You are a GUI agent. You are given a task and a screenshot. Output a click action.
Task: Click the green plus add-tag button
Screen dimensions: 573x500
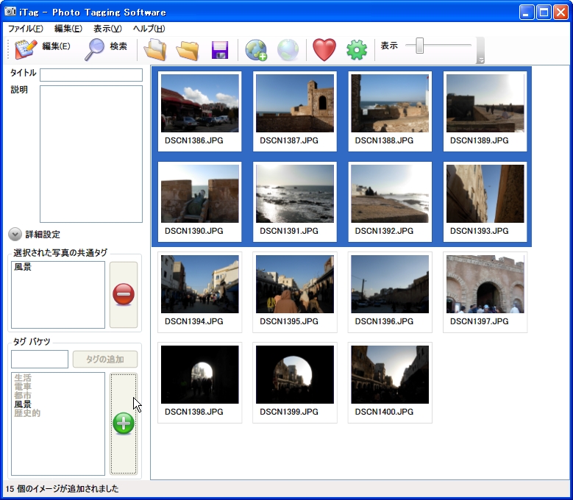pyautogui.click(x=124, y=424)
